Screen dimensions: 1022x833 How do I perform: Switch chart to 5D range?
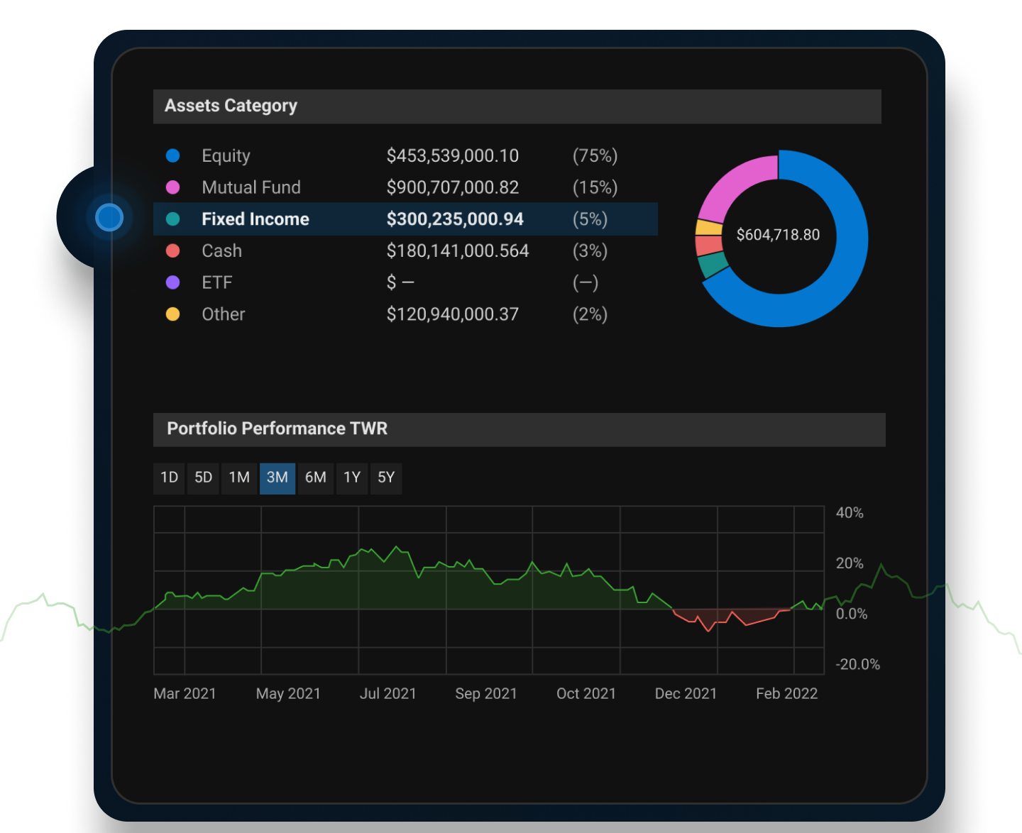(x=203, y=478)
